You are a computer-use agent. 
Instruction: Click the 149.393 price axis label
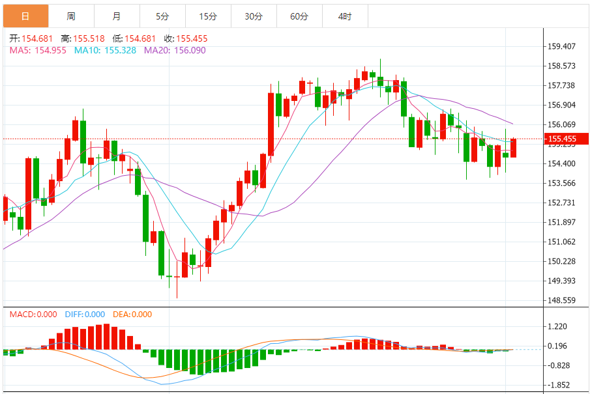pyautogui.click(x=561, y=281)
